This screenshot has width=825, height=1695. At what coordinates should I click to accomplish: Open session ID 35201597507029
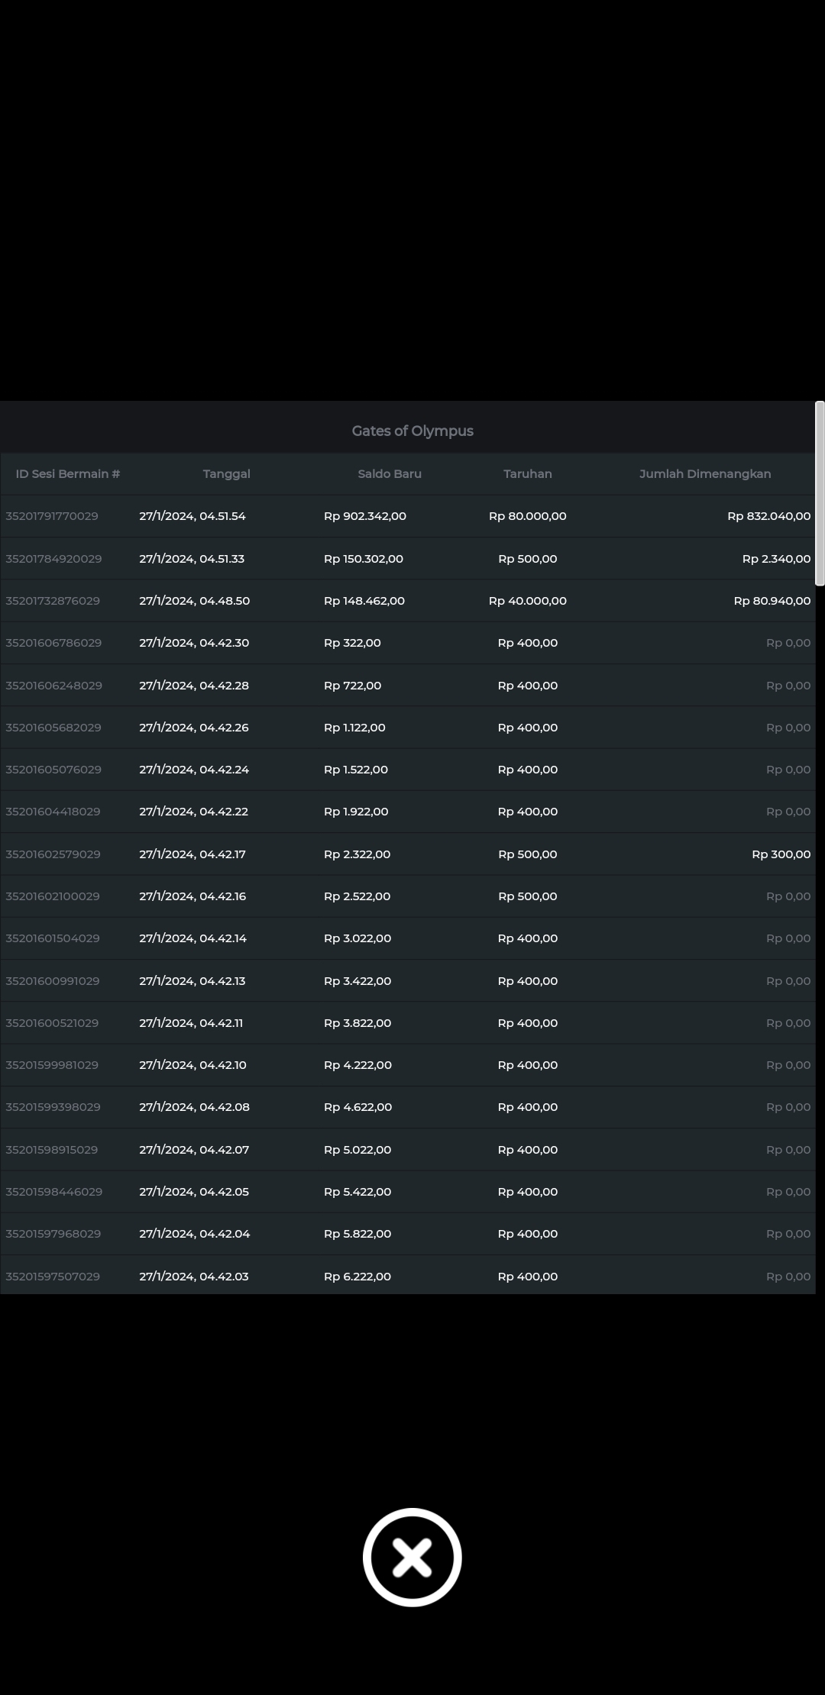click(53, 1277)
